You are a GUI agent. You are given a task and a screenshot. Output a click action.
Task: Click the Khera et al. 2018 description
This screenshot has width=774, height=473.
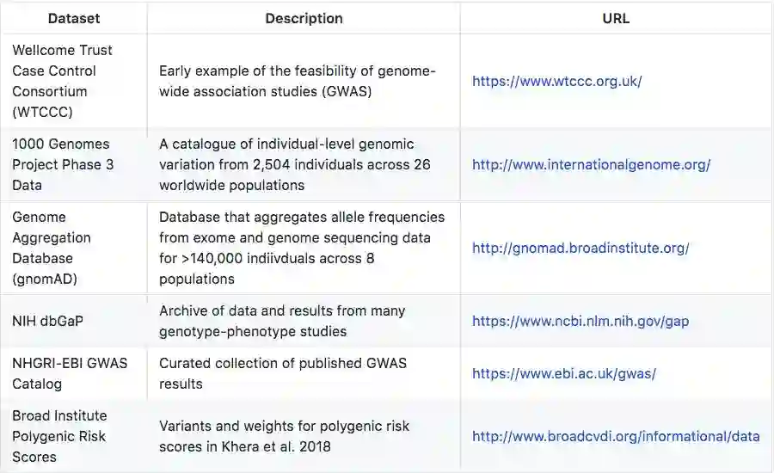[284, 436]
